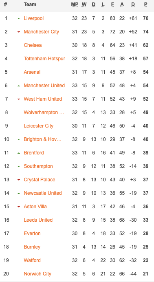Open the truncated Wolverhampton team link
The image size is (154, 282).
pos(44,112)
